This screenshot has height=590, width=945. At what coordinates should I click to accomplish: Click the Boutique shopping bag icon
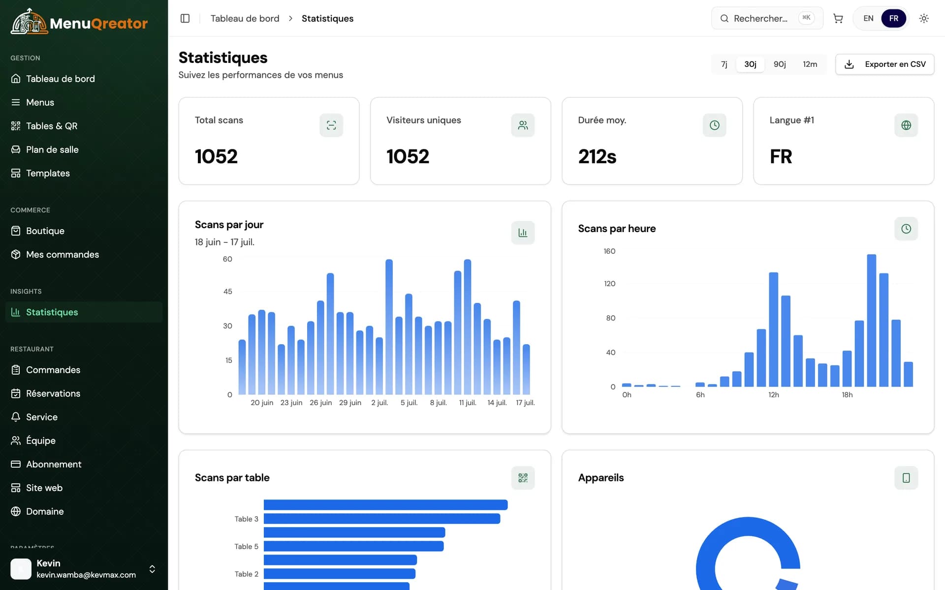pos(16,231)
